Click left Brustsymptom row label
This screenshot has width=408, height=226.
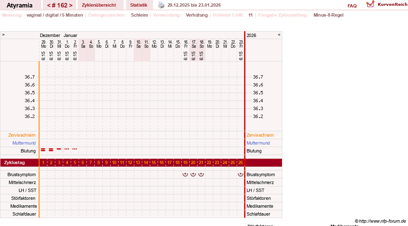pos(22,174)
